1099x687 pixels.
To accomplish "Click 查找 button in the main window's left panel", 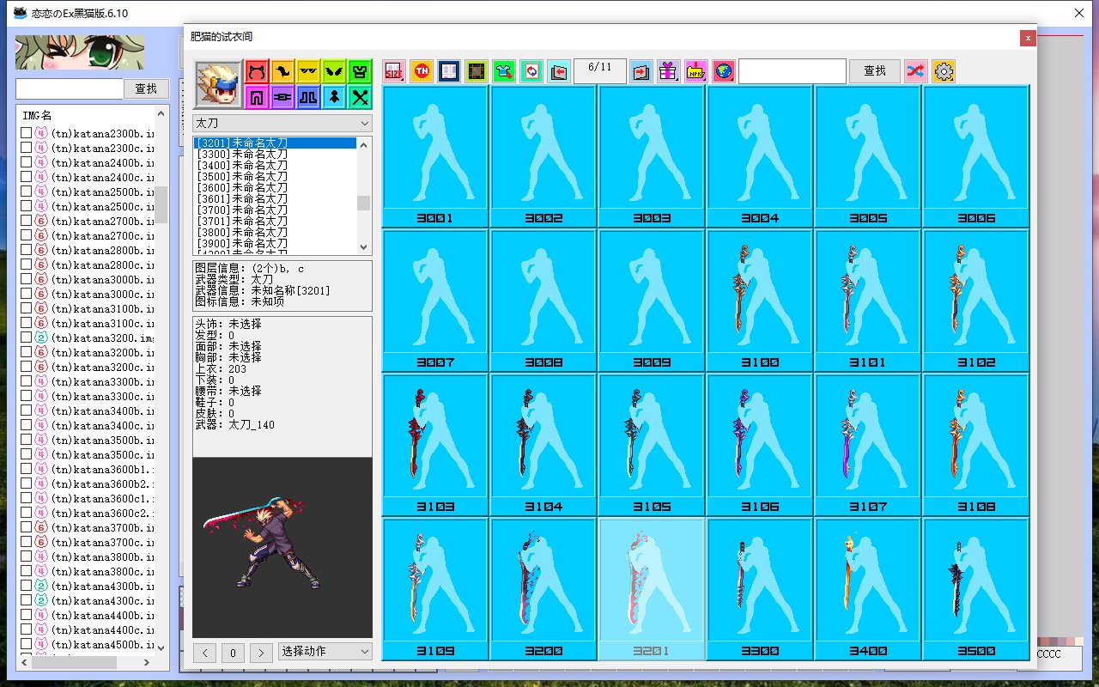I will pos(147,88).
